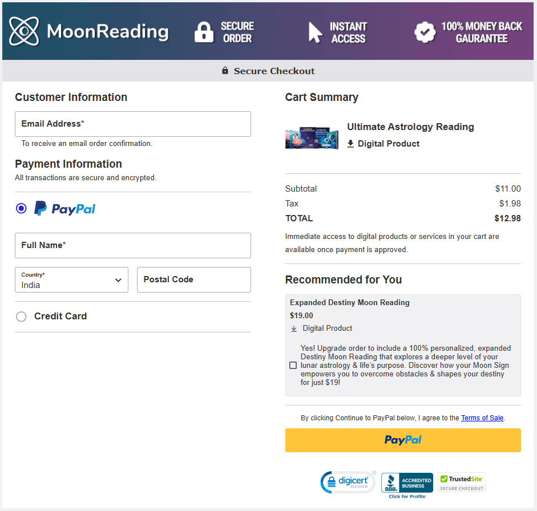Click the Expanded Destiny Moon Reading heading
The image size is (537, 511).
click(350, 303)
